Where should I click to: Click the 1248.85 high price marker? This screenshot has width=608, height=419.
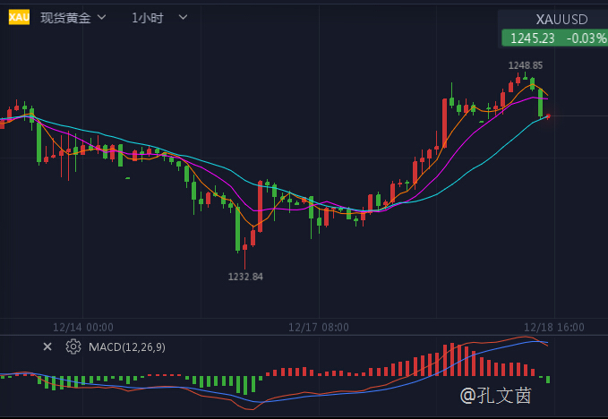tap(526, 65)
